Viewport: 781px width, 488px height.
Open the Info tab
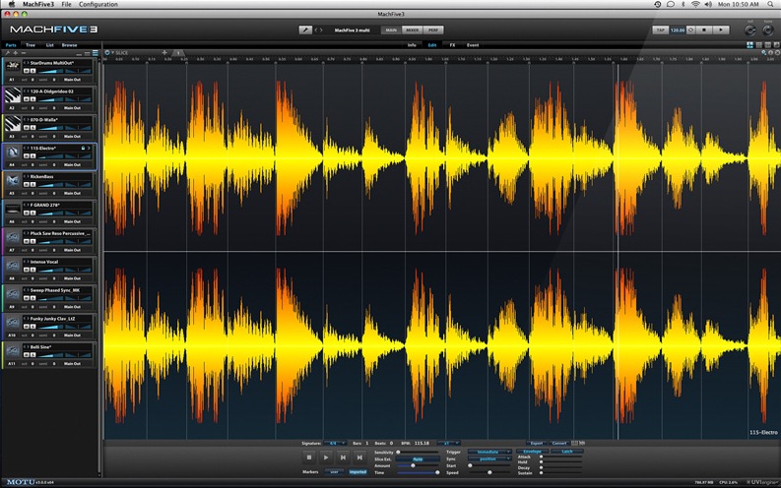412,45
